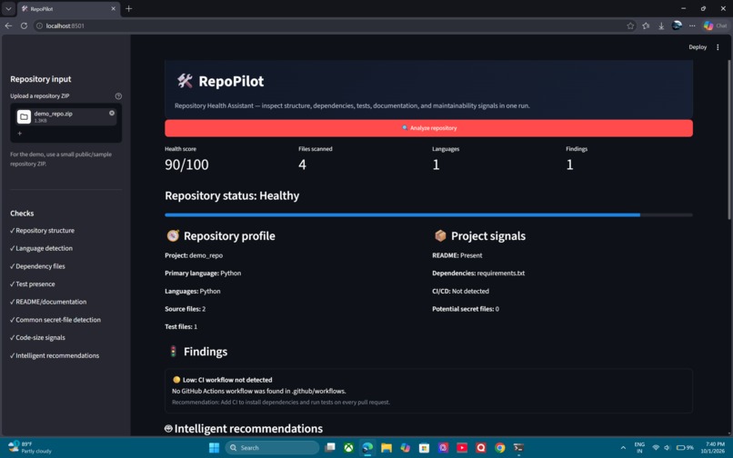Screen dimensions: 733x458
Task: Add another file with the plus icon
Action: (20, 134)
